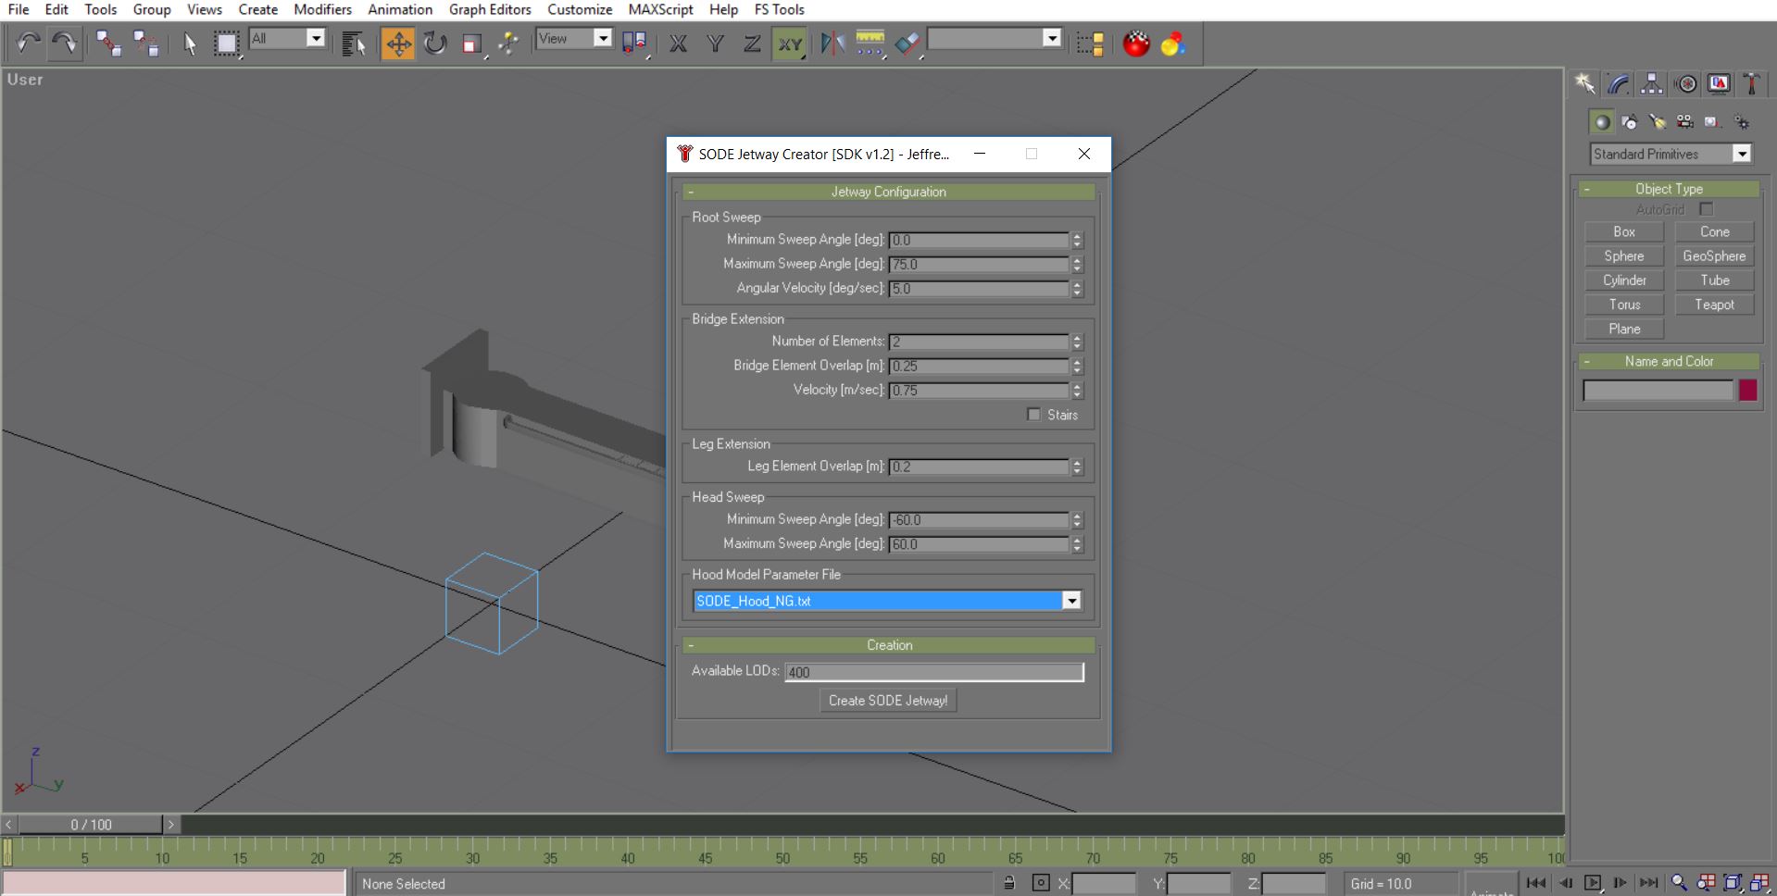1777x896 pixels.
Task: Click the Torus primitive button
Action: 1624,305
